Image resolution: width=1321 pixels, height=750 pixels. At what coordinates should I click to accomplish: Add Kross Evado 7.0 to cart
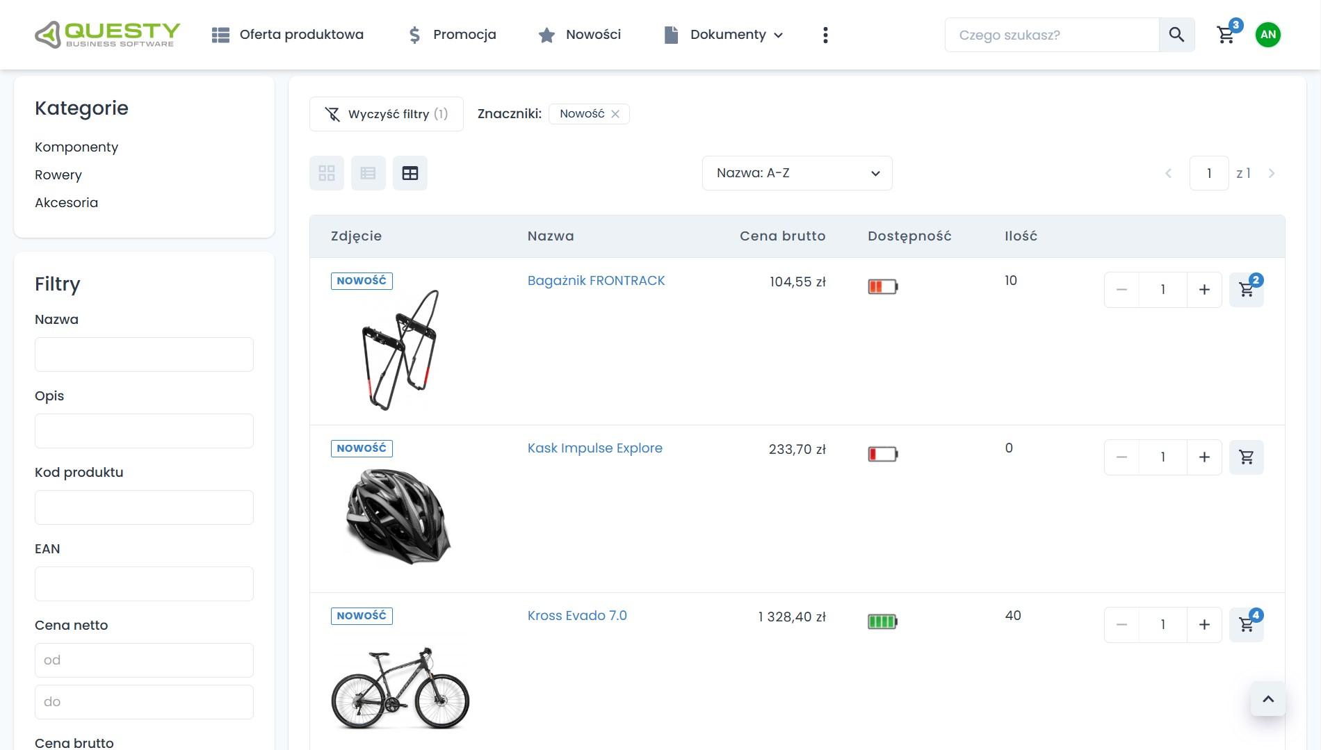tap(1247, 625)
